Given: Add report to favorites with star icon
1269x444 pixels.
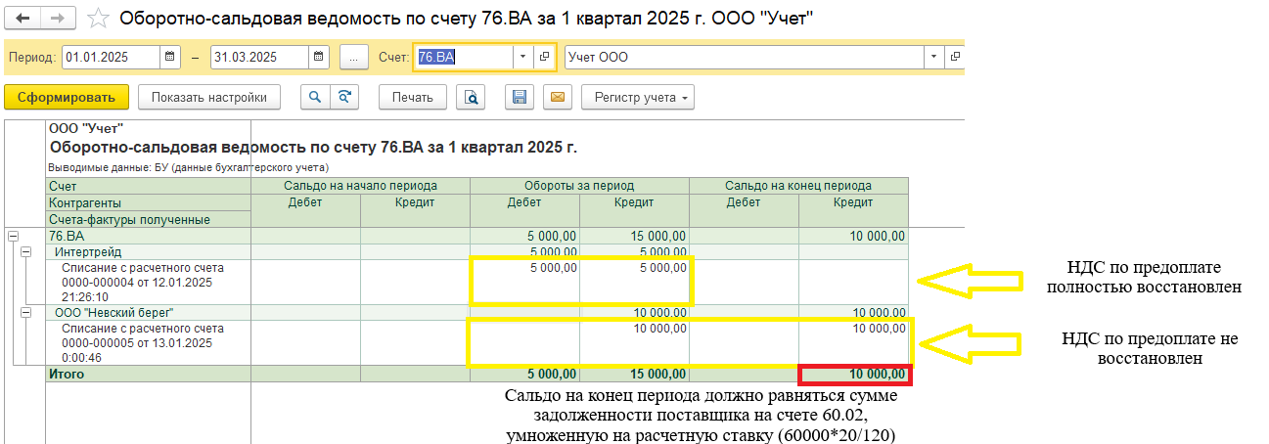Looking at the screenshot, I should (x=97, y=19).
